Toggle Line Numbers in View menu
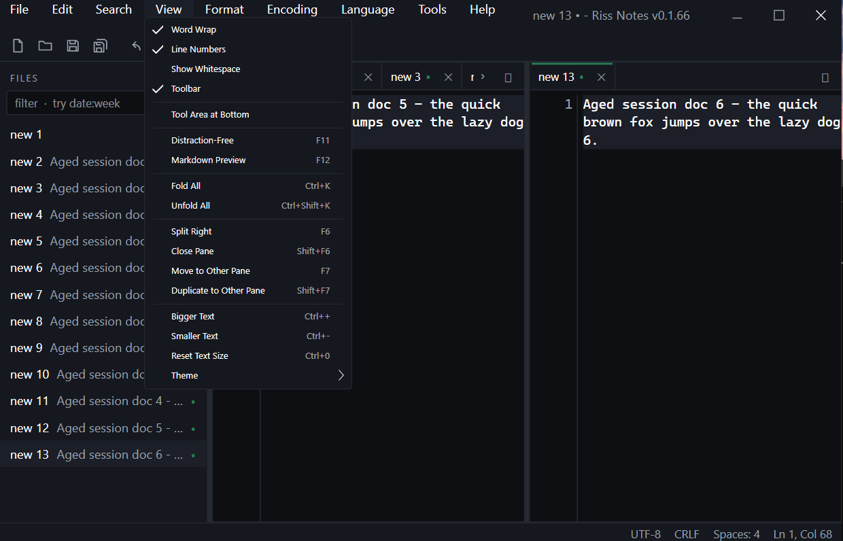This screenshot has width=843, height=541. click(x=248, y=50)
